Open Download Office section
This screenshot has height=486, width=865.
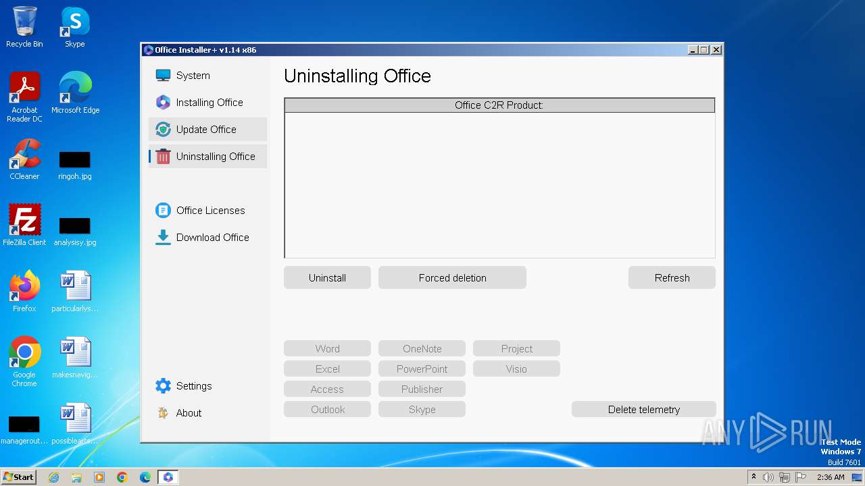pos(207,238)
